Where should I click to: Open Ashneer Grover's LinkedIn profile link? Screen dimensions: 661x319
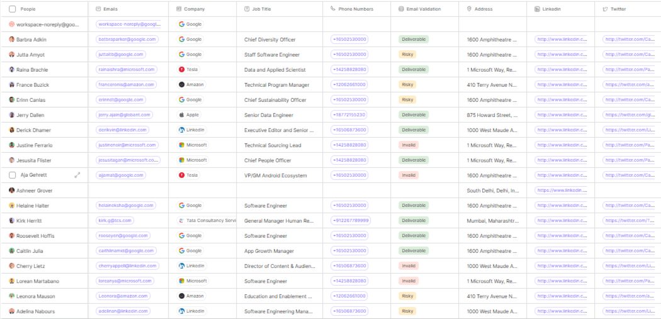(x=561, y=191)
